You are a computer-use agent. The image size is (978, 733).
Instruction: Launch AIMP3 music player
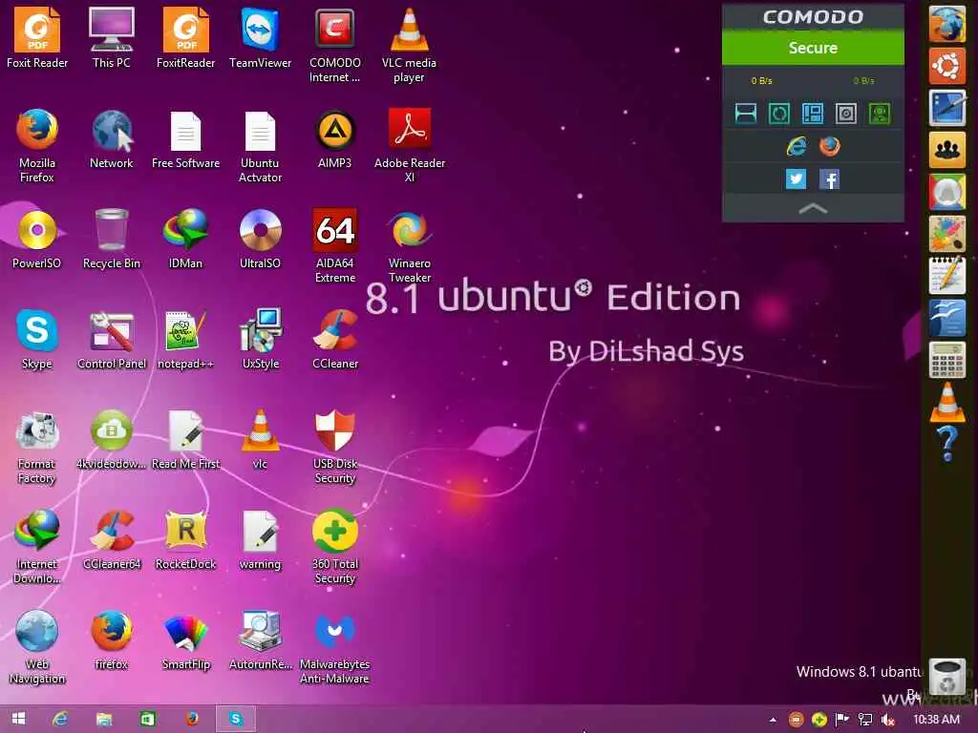point(335,138)
